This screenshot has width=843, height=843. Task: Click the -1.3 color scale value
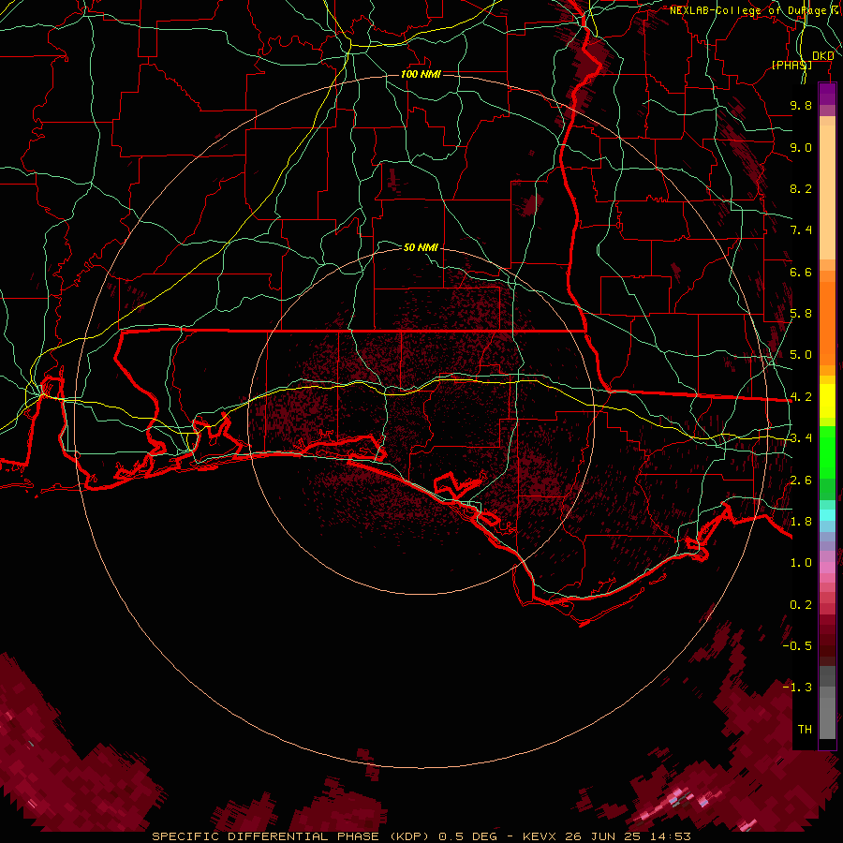797,688
